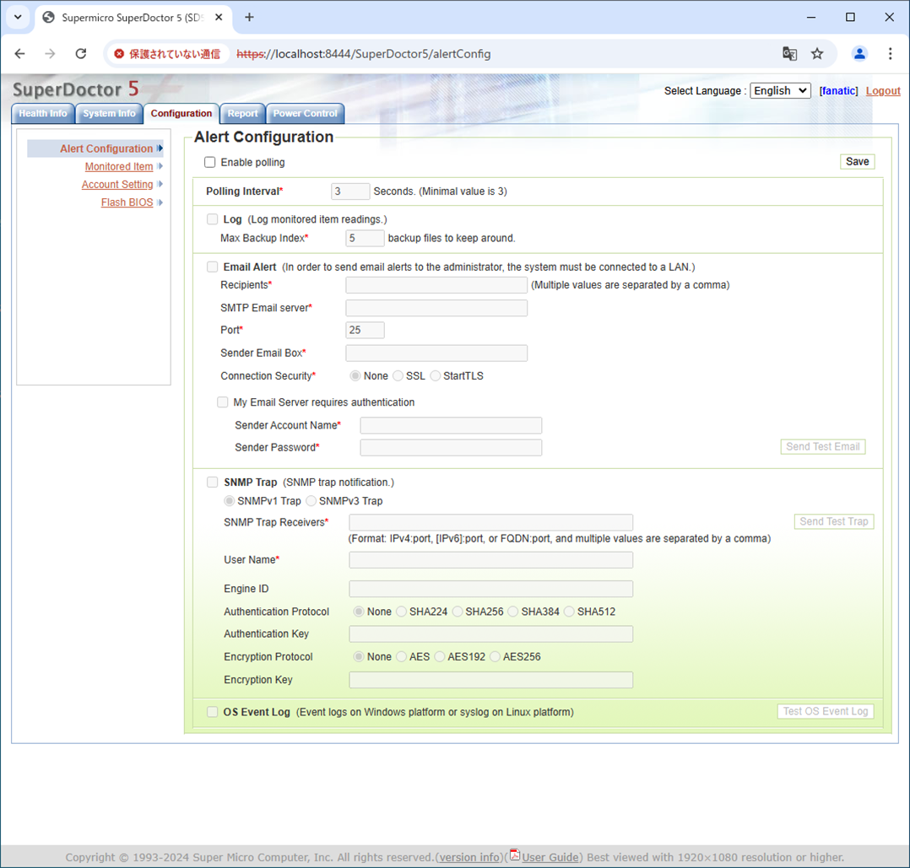910x868 pixels.
Task: Open the Flash BIOS page
Action: click(127, 202)
